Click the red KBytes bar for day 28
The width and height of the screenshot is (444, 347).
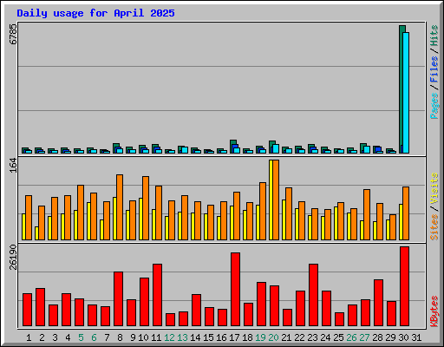(378, 303)
